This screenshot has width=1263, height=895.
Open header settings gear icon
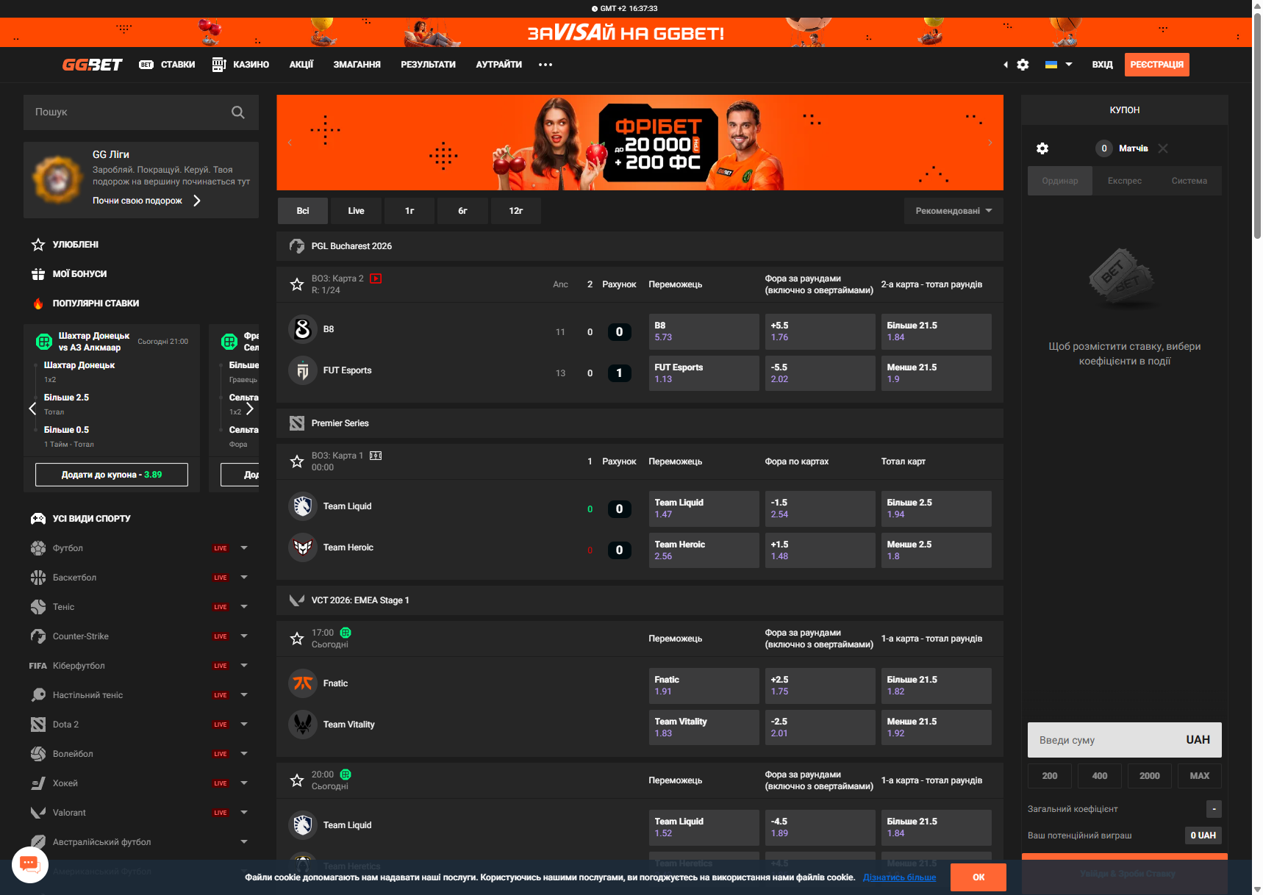pos(1023,65)
